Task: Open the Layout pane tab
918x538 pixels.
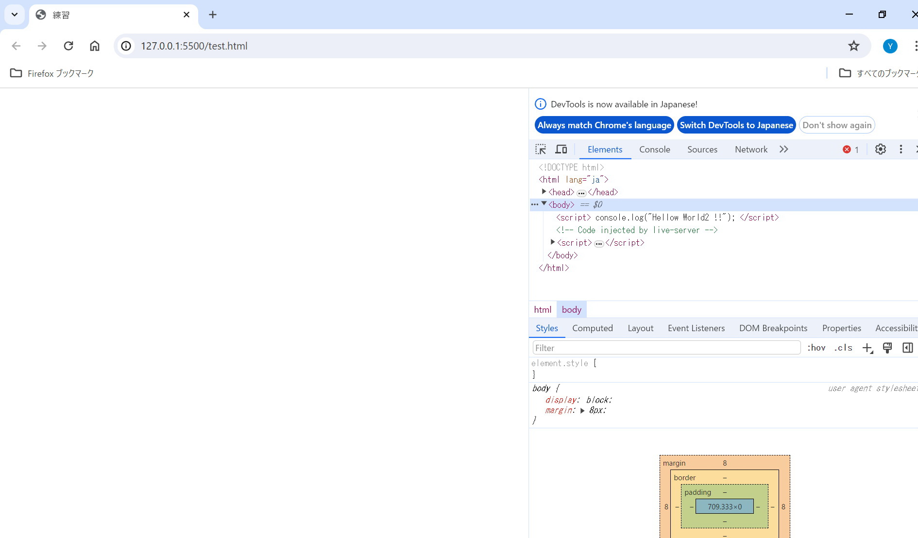Action: click(640, 328)
